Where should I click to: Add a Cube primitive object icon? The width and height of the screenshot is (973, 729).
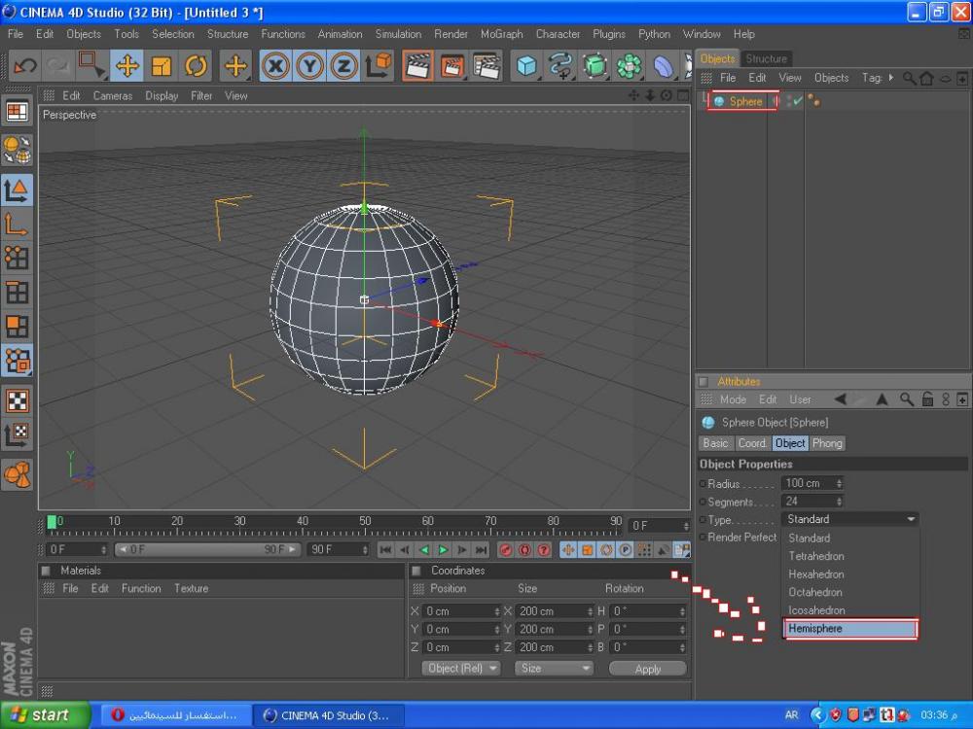tap(526, 66)
